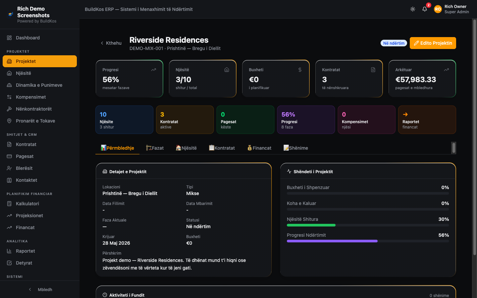The width and height of the screenshot is (477, 298).
Task: Open the Kontratat tab
Action: 222,148
